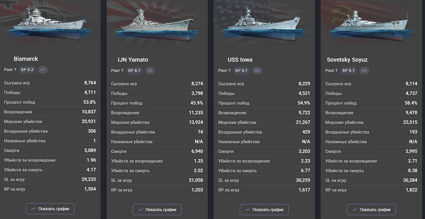The image size is (425, 219).
Task: Click the graph icon in the USS Iowa button
Action: [x=248, y=210]
